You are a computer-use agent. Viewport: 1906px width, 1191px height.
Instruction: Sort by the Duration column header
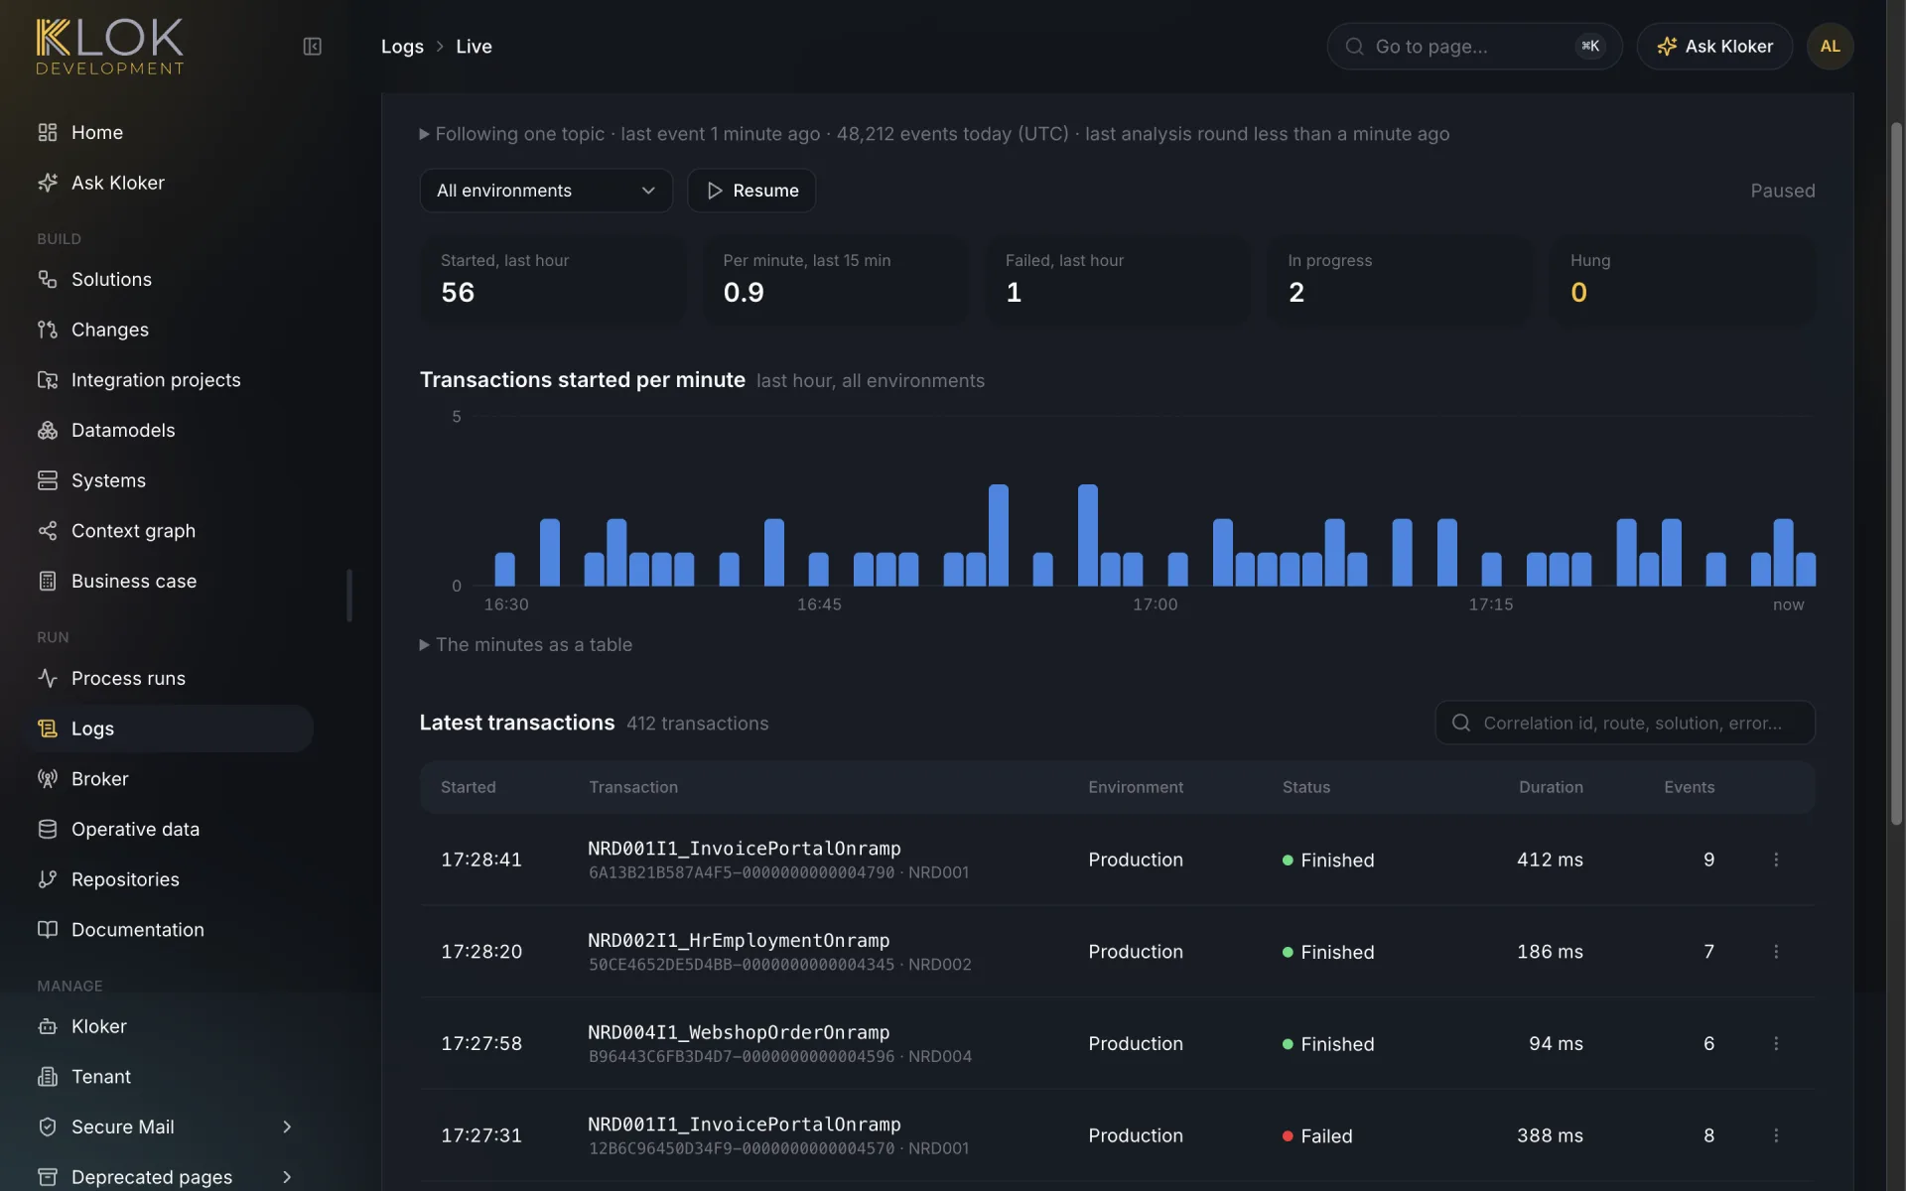(1551, 787)
